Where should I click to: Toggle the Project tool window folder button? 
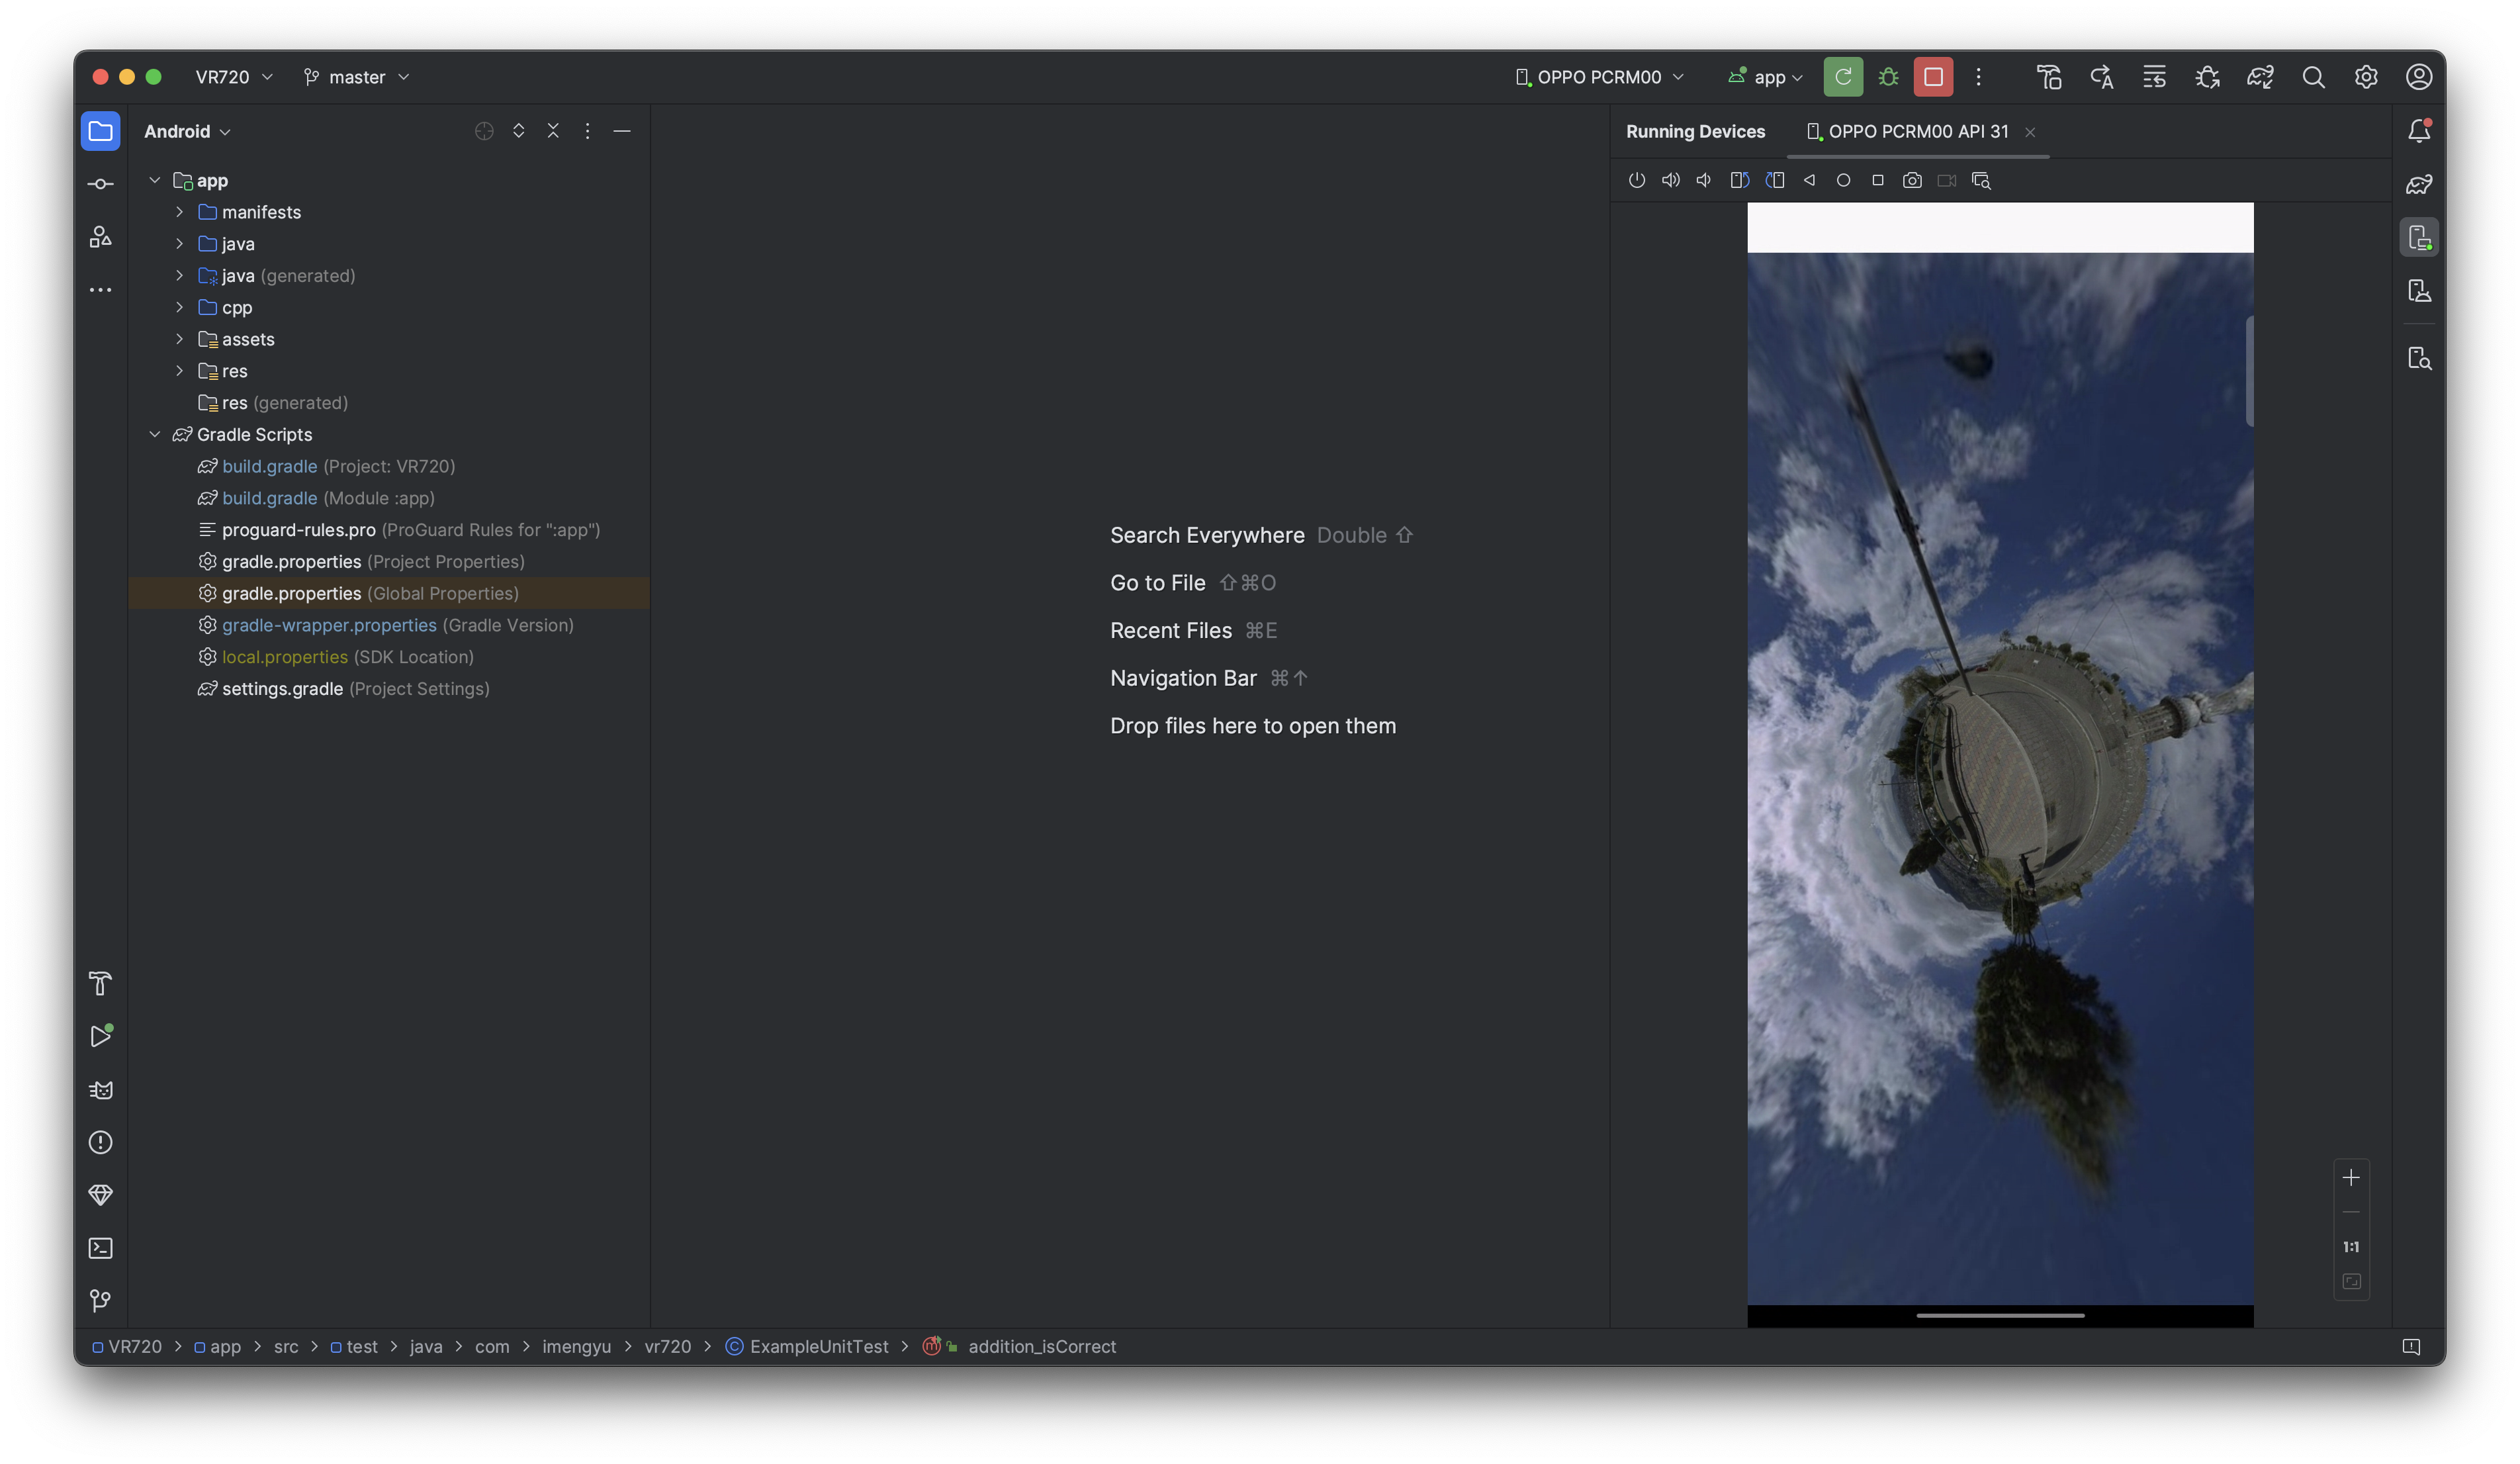click(x=100, y=131)
